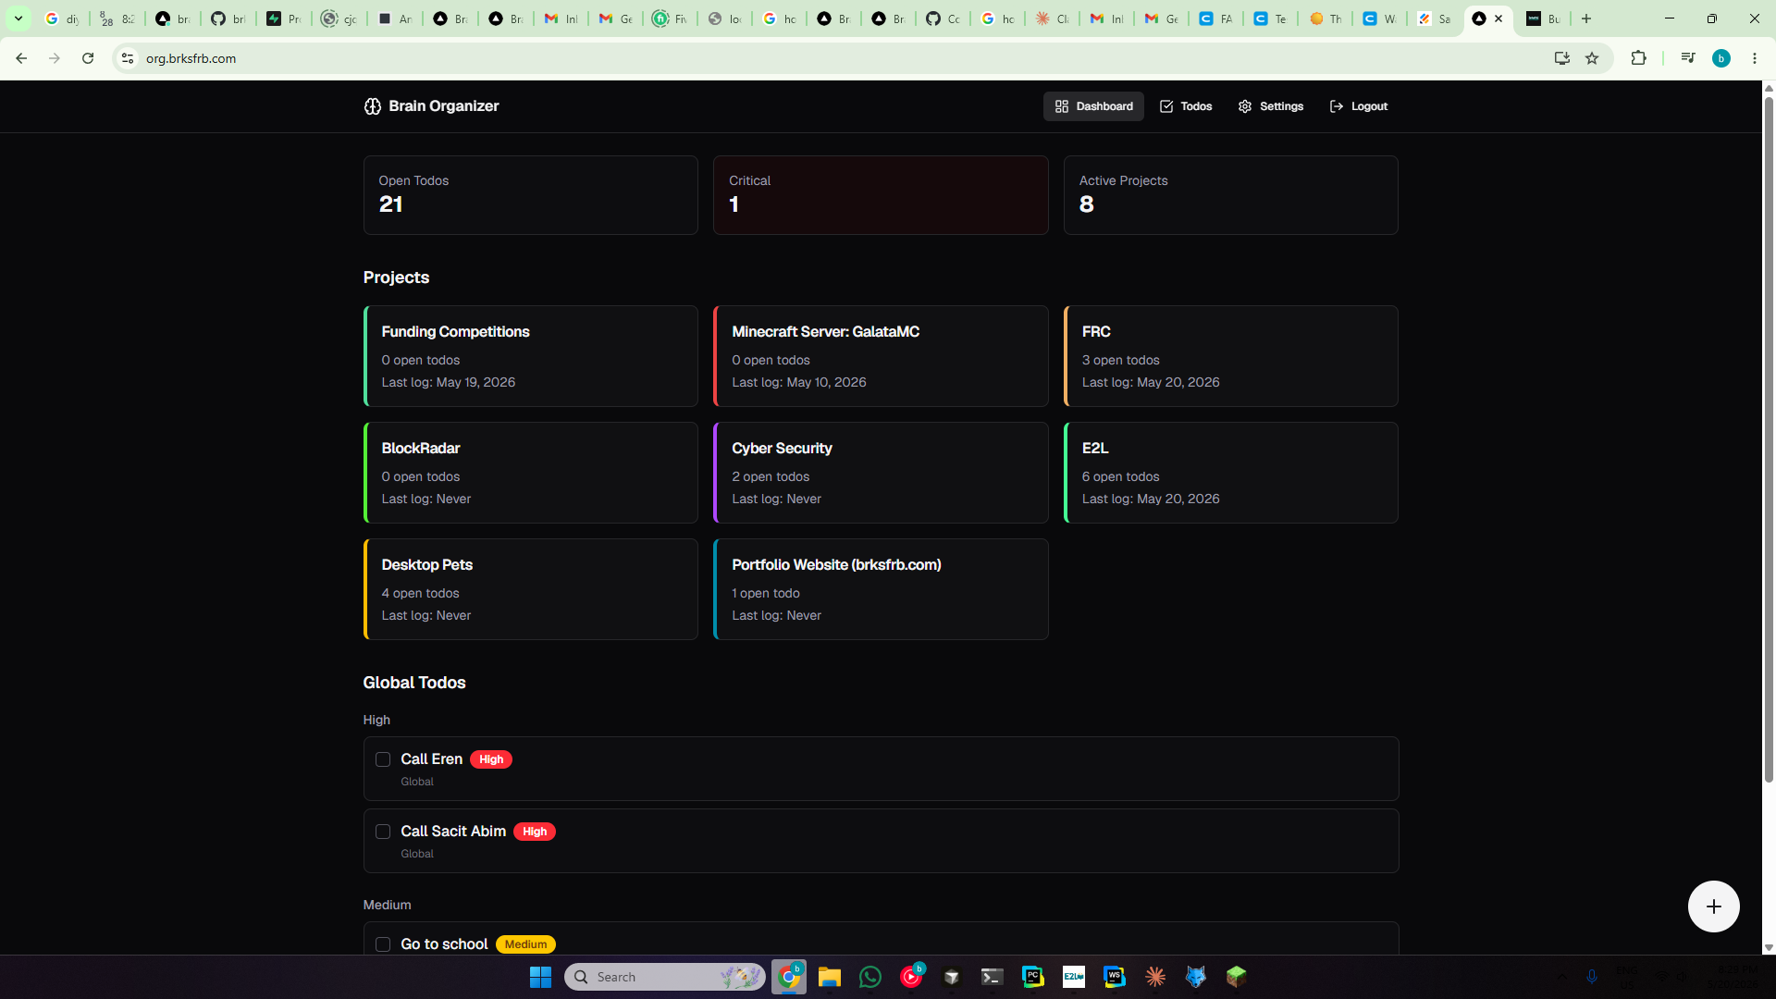
Task: Open the FRC project card
Action: (1231, 356)
